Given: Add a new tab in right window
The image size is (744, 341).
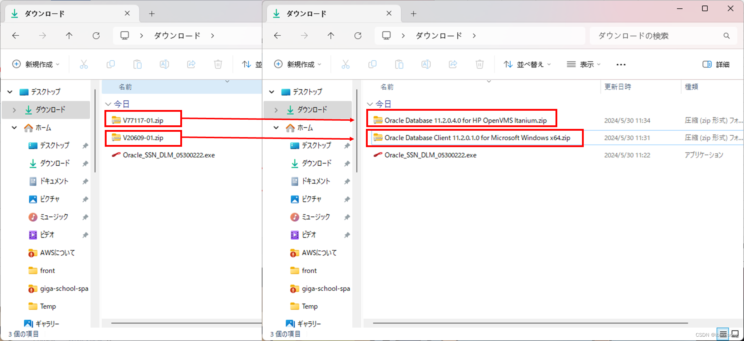Looking at the screenshot, I should (413, 14).
